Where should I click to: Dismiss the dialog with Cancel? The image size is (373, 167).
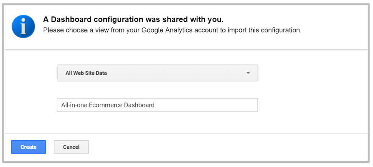[71, 147]
